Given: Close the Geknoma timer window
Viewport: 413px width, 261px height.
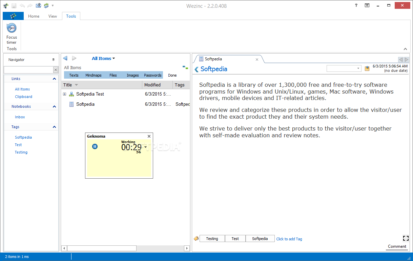Looking at the screenshot, I should click(x=149, y=136).
